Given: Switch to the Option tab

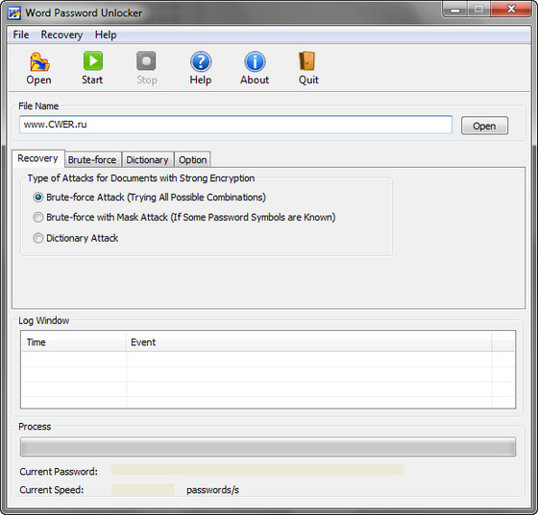Looking at the screenshot, I should coord(192,160).
